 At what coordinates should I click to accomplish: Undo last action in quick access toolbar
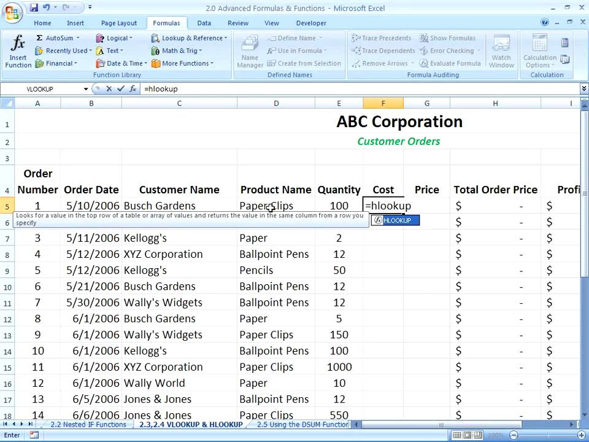pos(46,7)
